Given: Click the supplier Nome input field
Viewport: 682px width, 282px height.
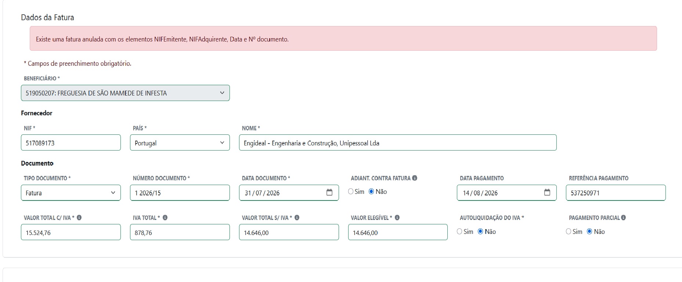Looking at the screenshot, I should click(398, 142).
